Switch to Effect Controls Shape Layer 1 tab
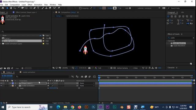The image size is (196, 110). [x=26, y=12]
